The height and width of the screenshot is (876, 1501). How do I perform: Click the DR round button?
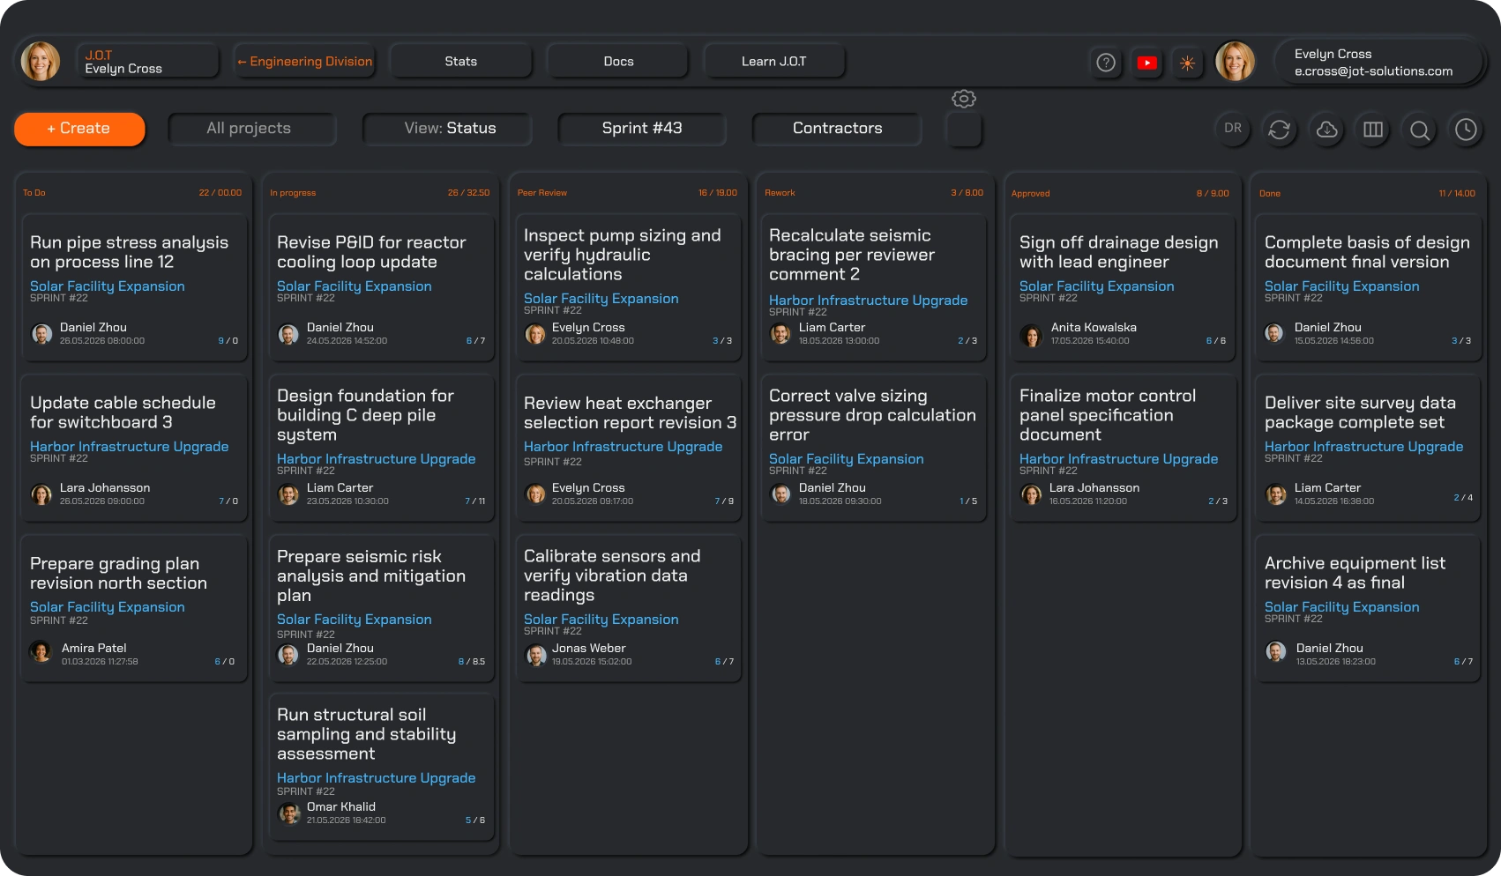tap(1233, 129)
